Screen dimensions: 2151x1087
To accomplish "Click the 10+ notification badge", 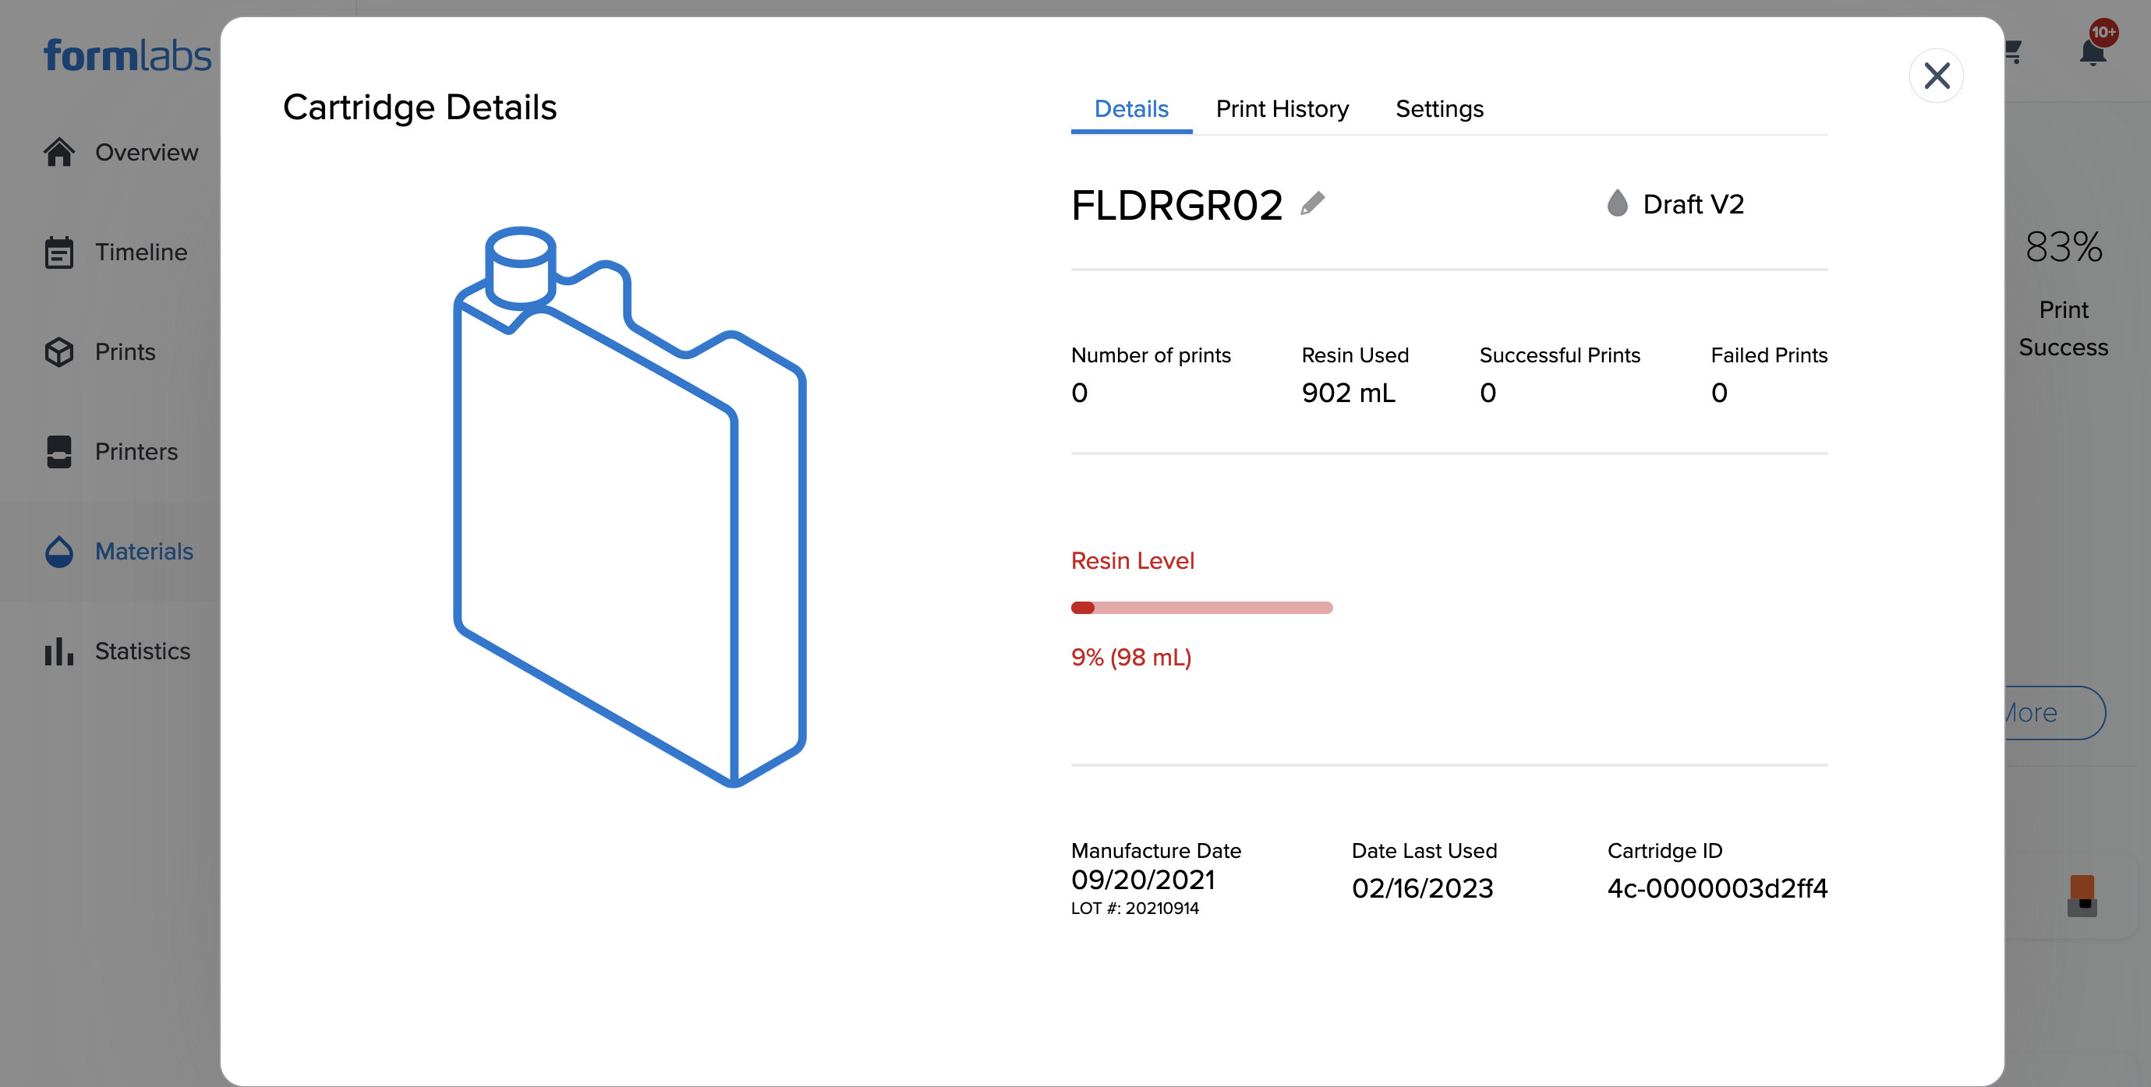I will click(x=2103, y=32).
